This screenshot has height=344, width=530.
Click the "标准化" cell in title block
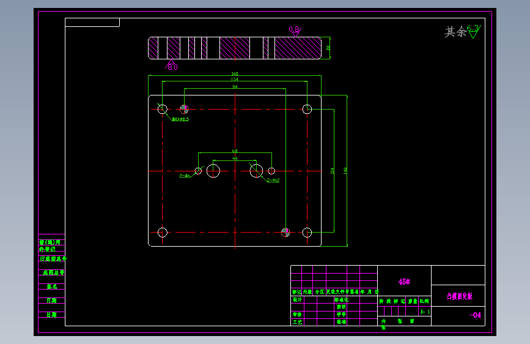point(341,300)
